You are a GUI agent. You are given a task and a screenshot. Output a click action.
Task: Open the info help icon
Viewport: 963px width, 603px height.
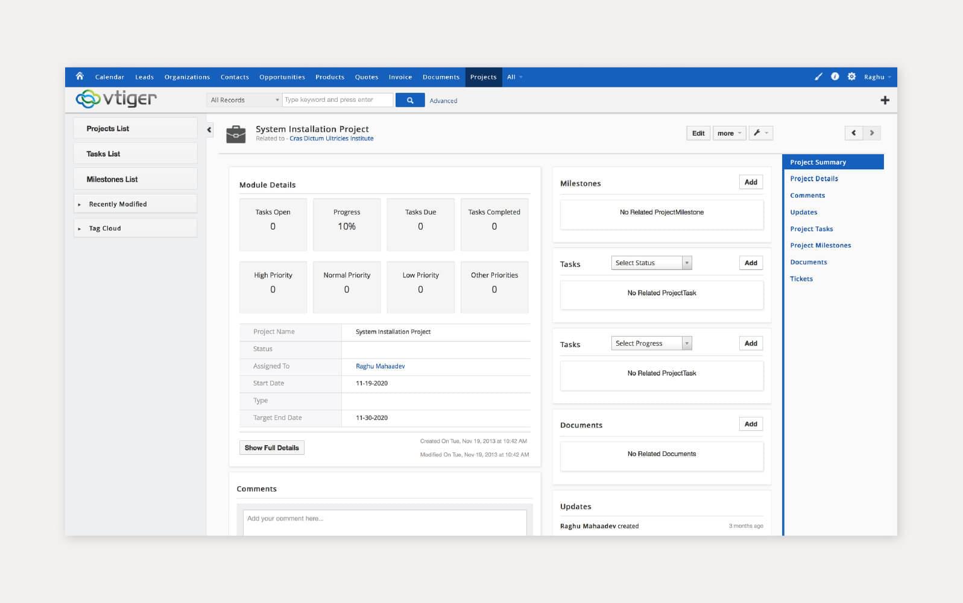835,77
